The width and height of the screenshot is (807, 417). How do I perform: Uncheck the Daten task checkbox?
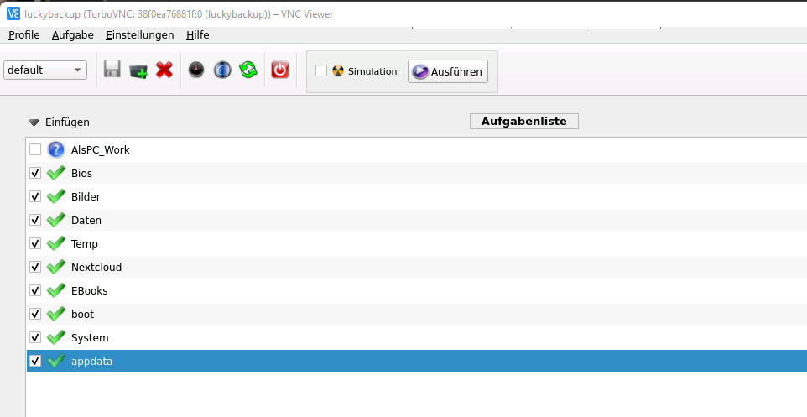click(35, 220)
